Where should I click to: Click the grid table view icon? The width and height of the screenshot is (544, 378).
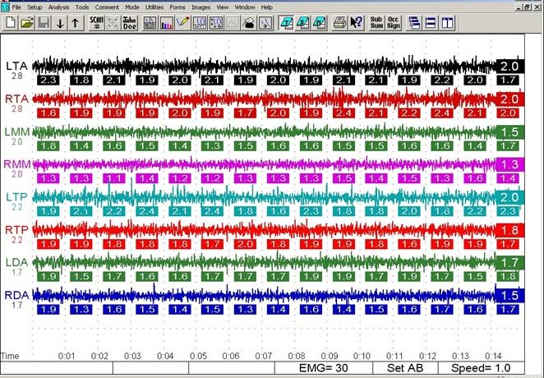(150, 23)
